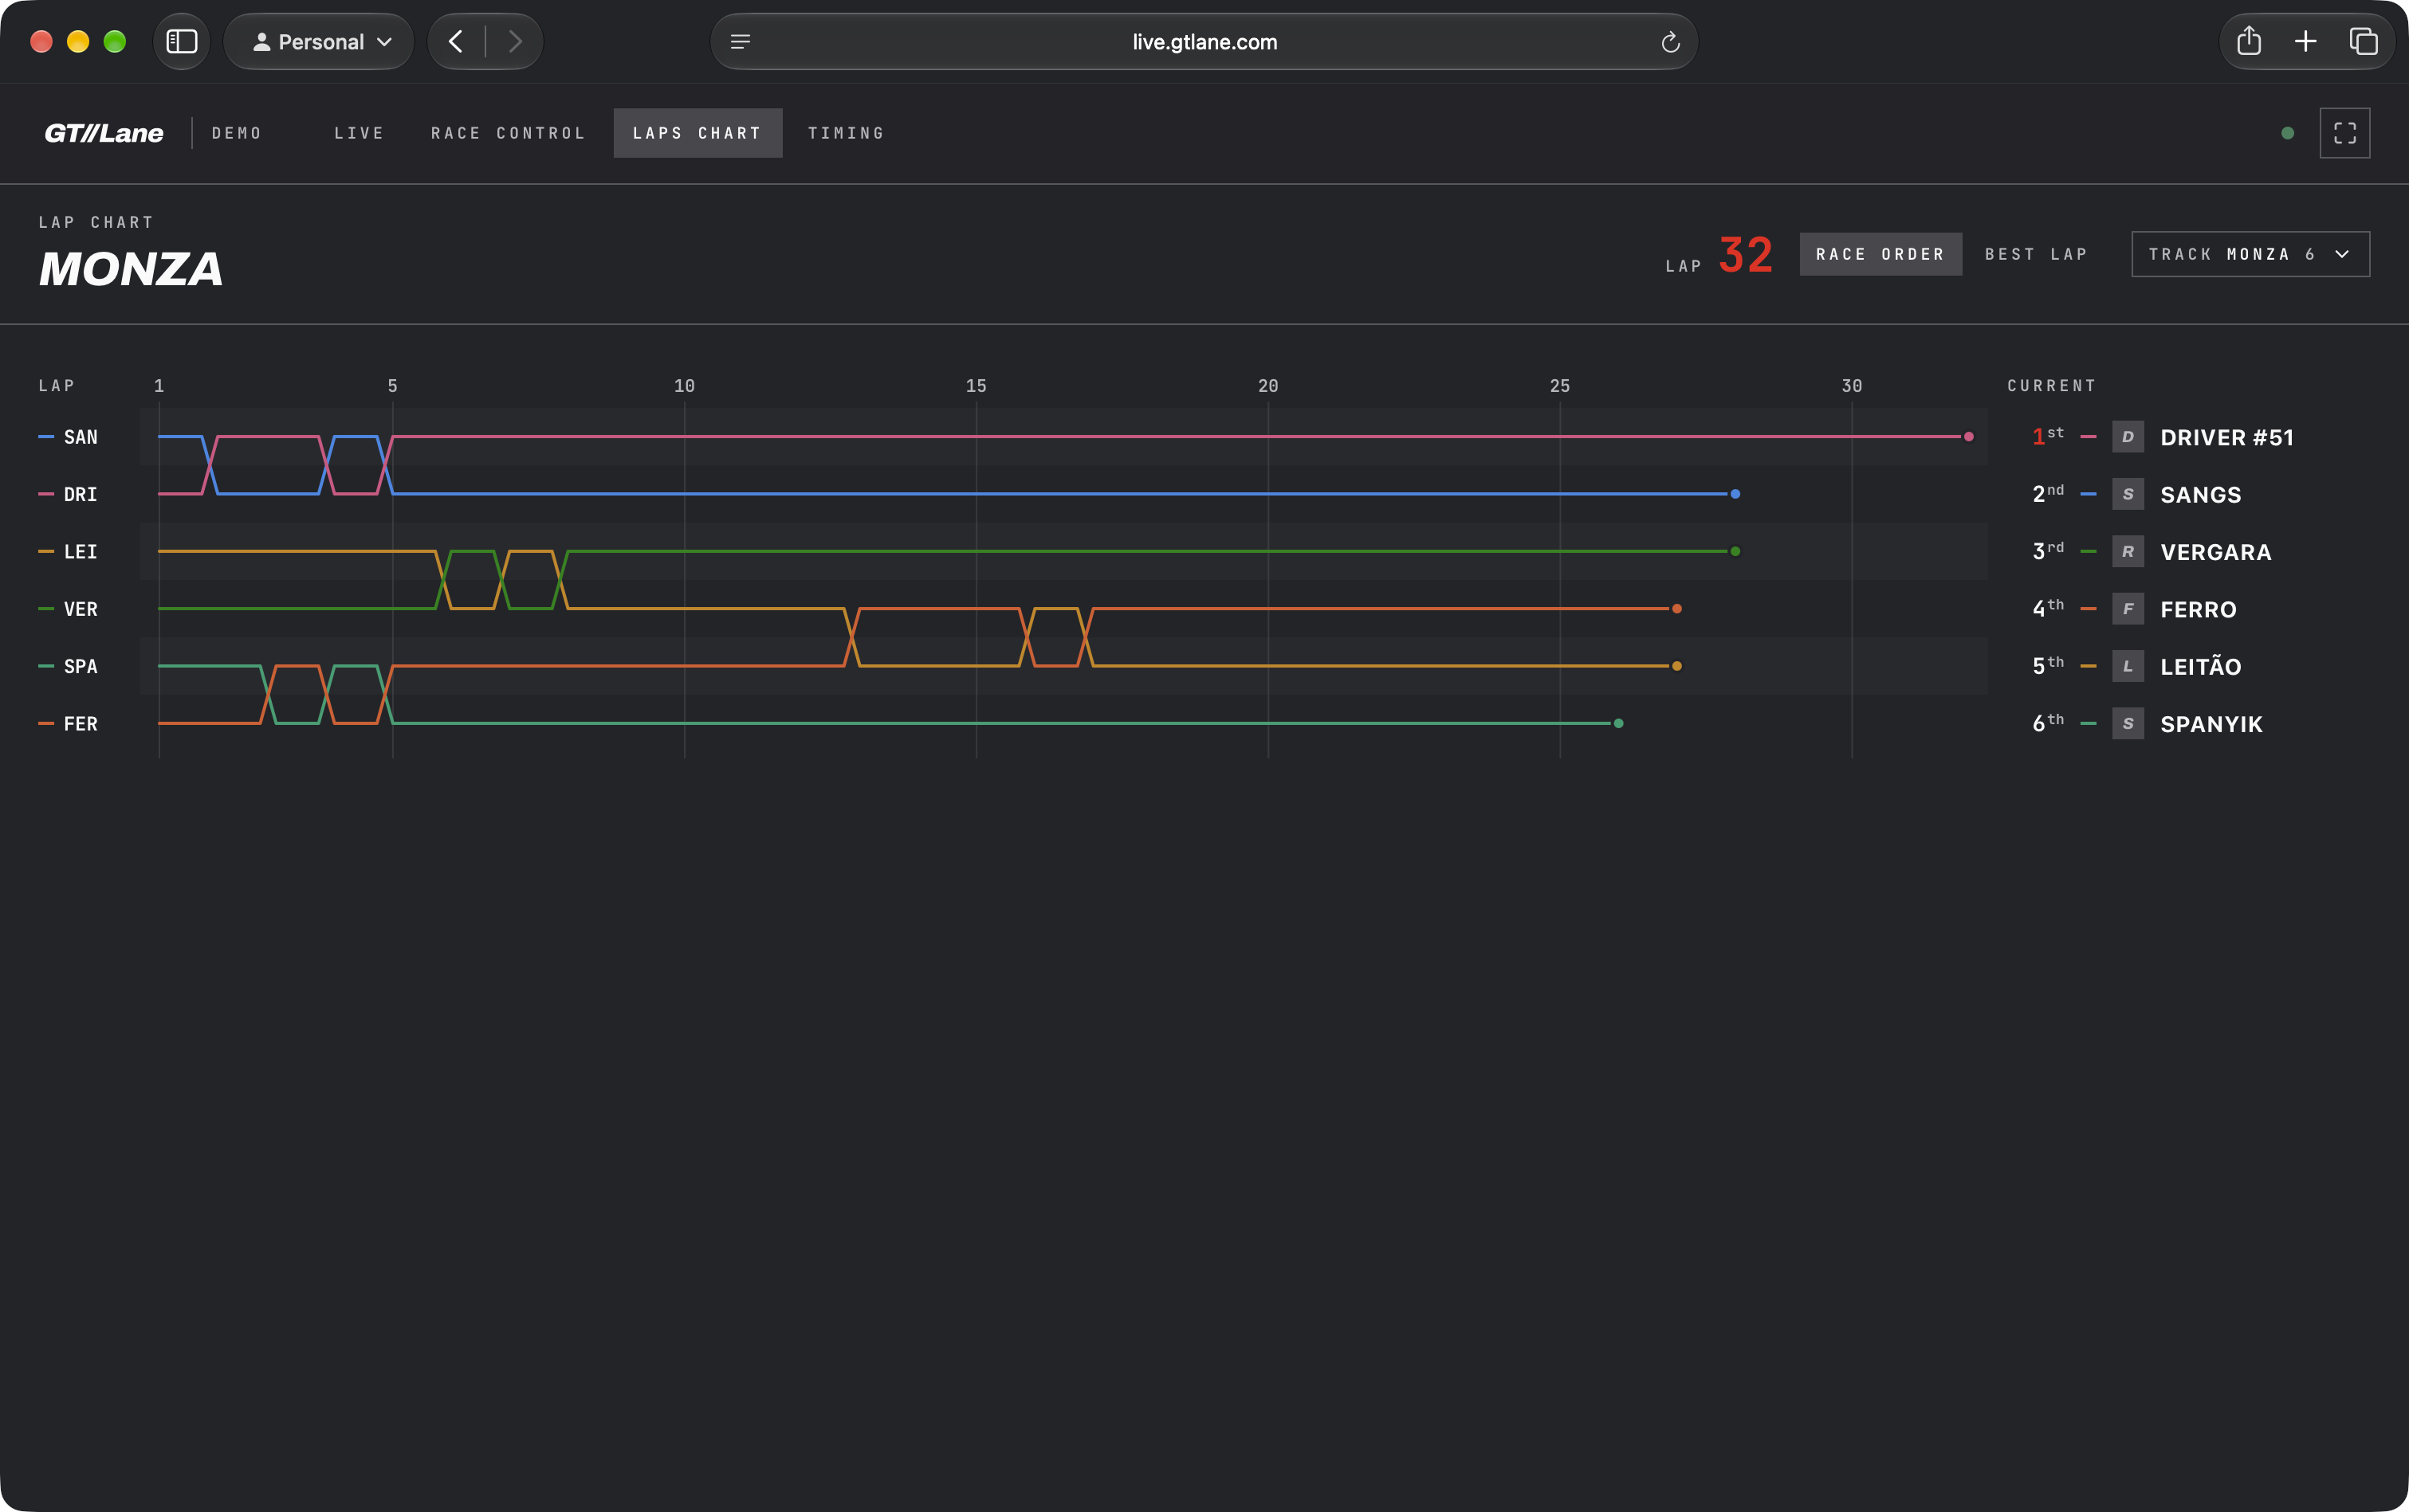Open the TRACK MONZA 6 dropdown

point(2250,254)
